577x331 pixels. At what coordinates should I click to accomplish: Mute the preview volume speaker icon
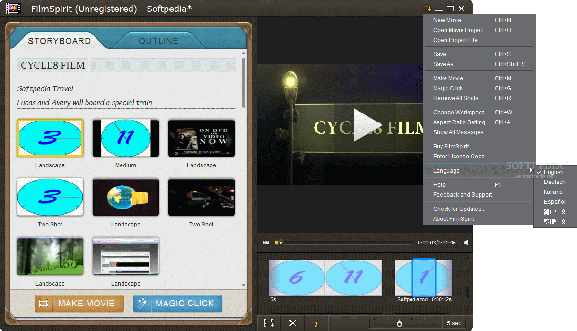tap(466, 243)
